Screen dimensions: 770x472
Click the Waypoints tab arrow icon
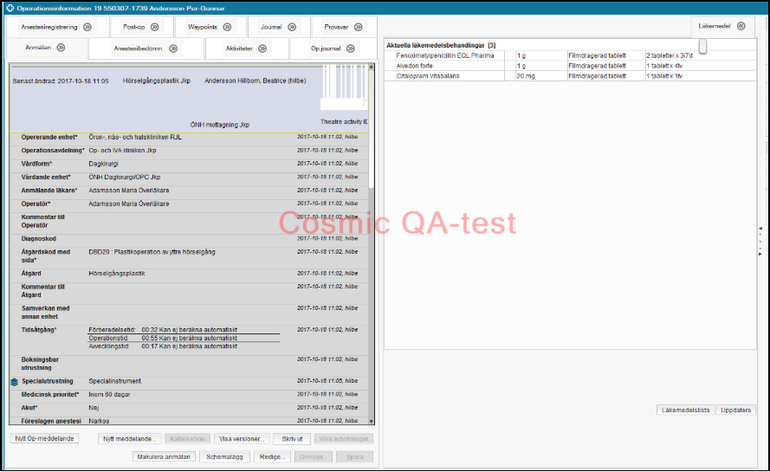[x=227, y=27]
